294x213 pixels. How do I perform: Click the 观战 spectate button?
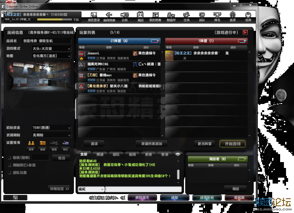tap(236, 189)
